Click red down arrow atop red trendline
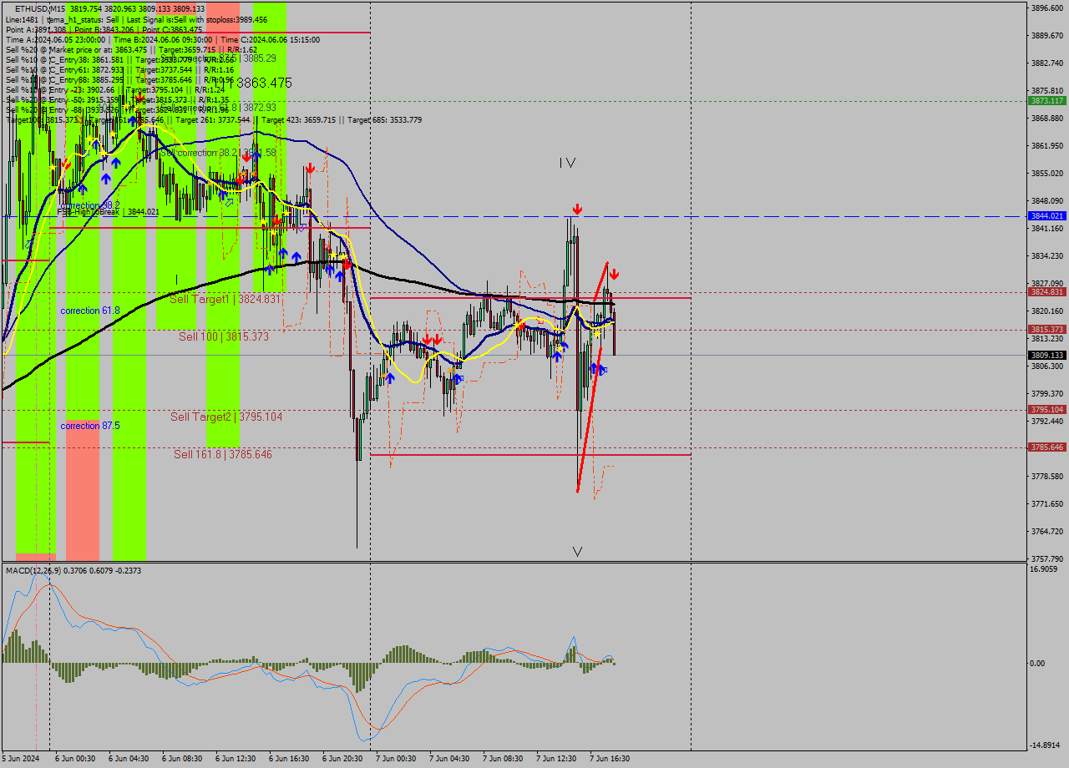1069x768 pixels. point(614,274)
